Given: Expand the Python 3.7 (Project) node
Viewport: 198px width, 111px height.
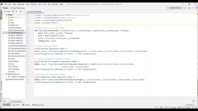Looking at the screenshot, I should click(6, 77).
